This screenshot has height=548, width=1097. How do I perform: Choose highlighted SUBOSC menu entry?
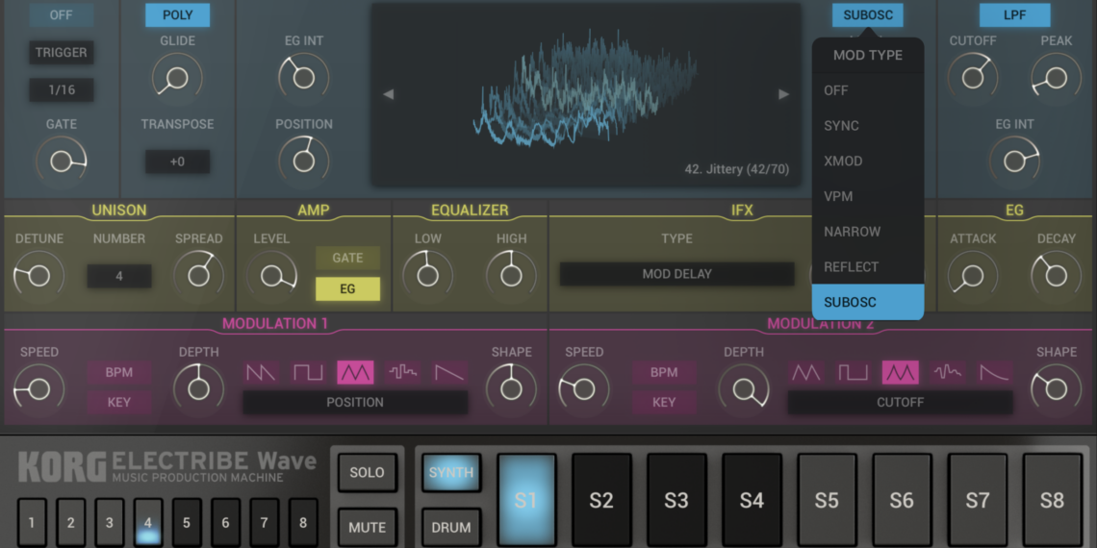click(868, 302)
